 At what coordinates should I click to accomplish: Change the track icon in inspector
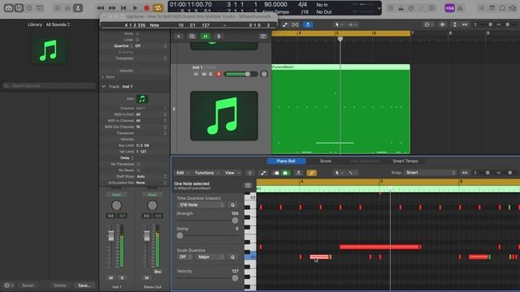pyautogui.click(x=142, y=99)
